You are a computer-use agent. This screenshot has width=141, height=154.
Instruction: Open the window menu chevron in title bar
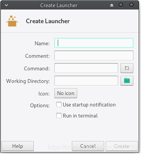pos(6,5)
